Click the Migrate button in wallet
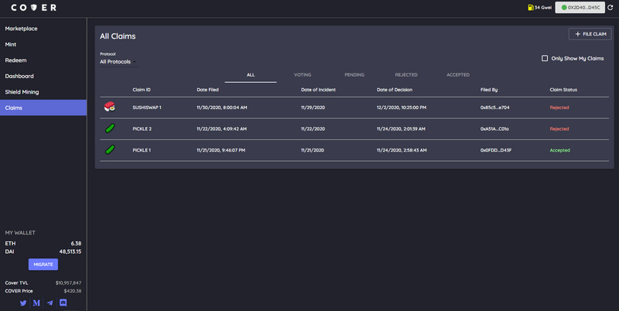619x311 pixels. click(43, 265)
